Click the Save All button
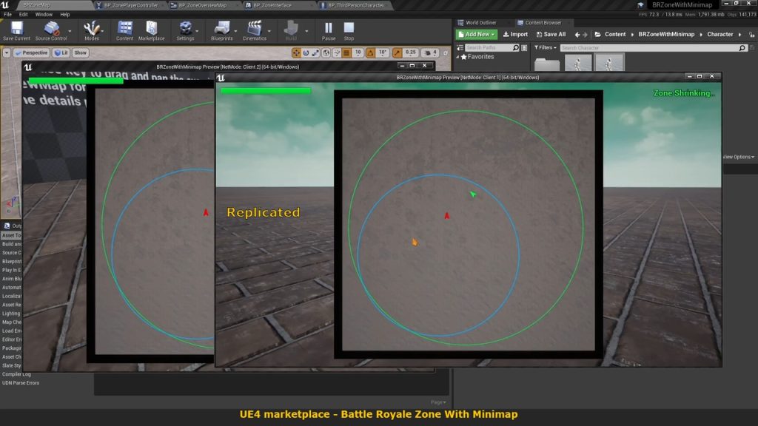Screen dimensions: 758x426 (x=551, y=34)
